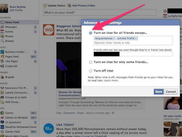Click the Add Group icon
Viewport: 182px width, 137px height.
click(2, 102)
